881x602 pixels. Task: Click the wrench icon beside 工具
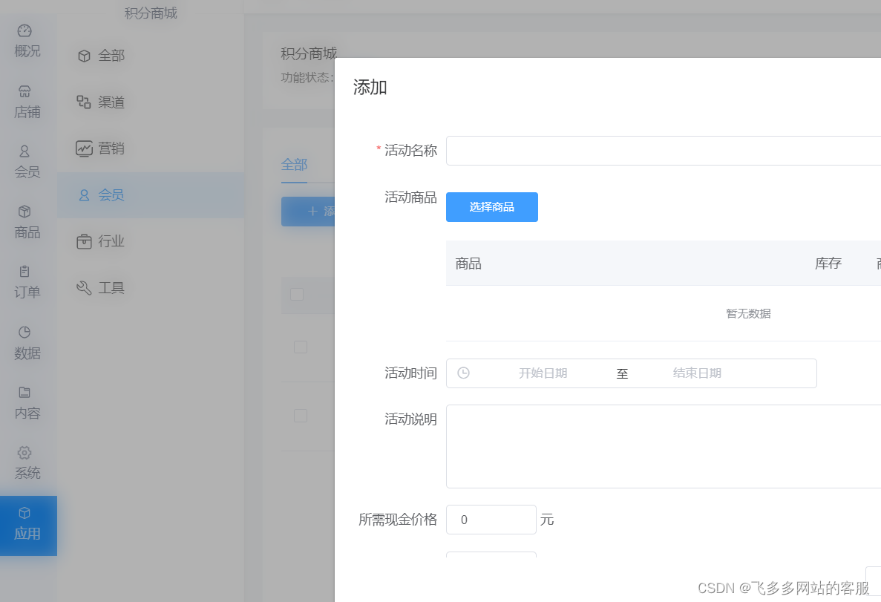click(x=84, y=288)
